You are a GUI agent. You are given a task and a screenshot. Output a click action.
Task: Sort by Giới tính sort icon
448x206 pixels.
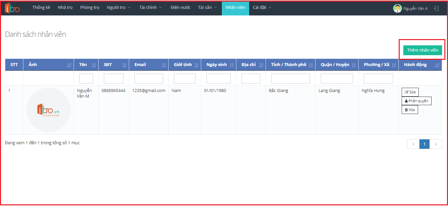pos(196,65)
